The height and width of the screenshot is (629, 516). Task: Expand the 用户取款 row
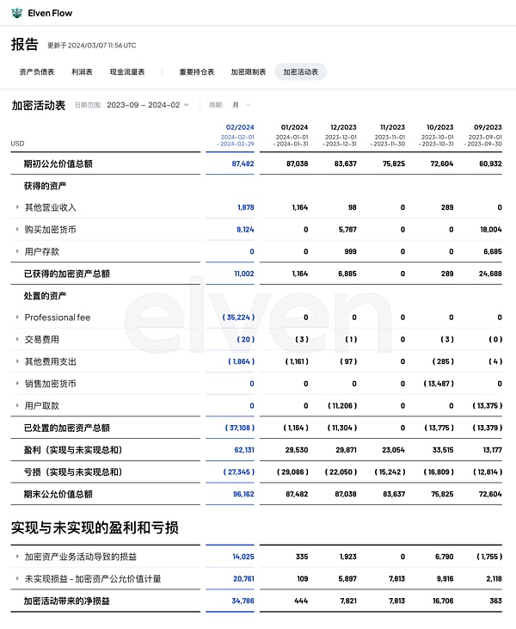17,405
